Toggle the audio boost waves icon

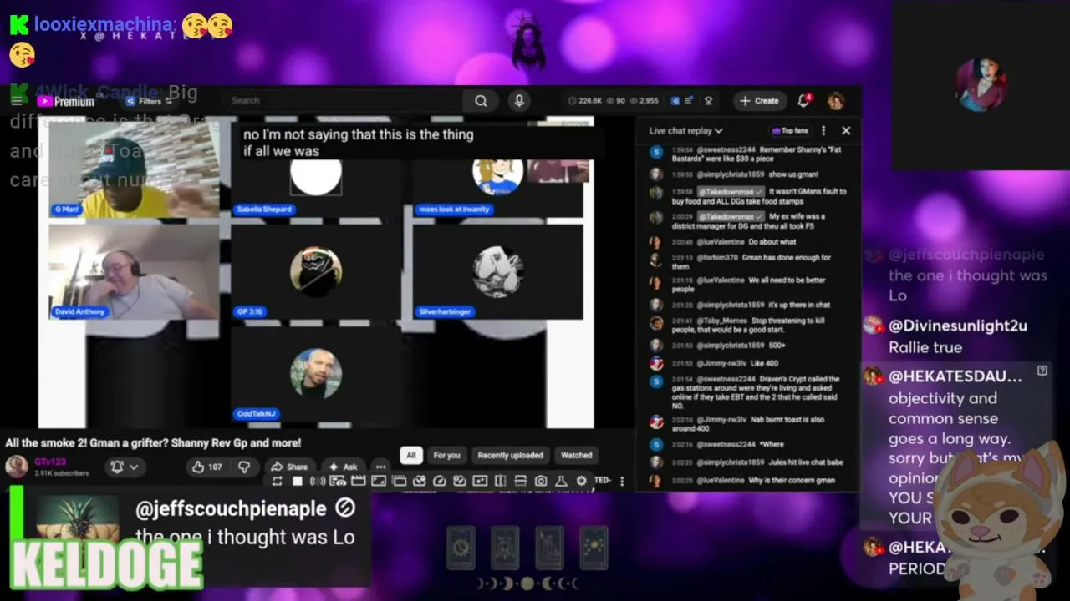318,481
